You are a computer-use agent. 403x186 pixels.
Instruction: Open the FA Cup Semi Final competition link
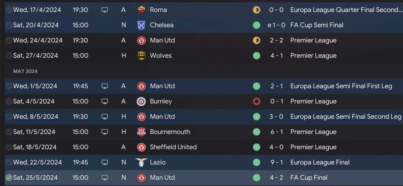click(317, 25)
